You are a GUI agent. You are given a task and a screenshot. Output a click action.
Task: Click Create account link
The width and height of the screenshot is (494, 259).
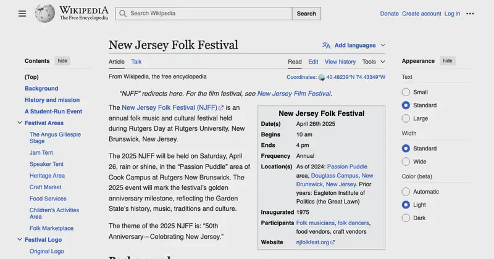click(x=422, y=14)
